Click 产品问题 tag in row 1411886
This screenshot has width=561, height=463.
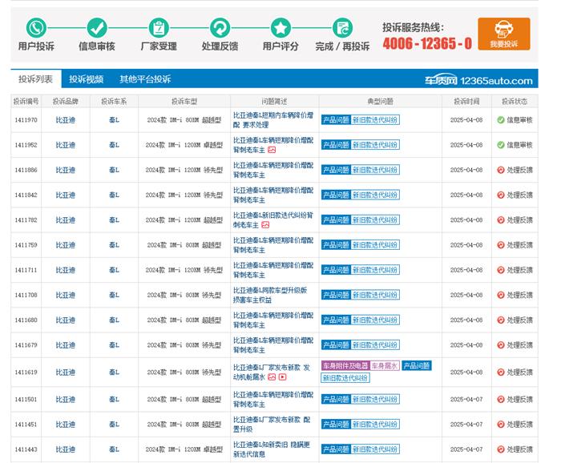tap(336, 170)
